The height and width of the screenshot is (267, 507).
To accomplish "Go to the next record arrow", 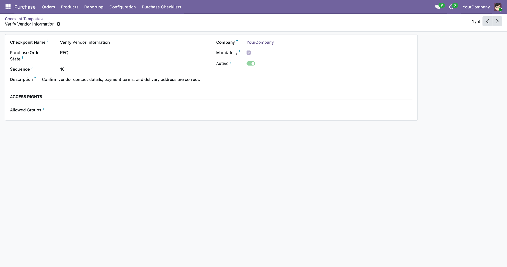I will tap(497, 21).
